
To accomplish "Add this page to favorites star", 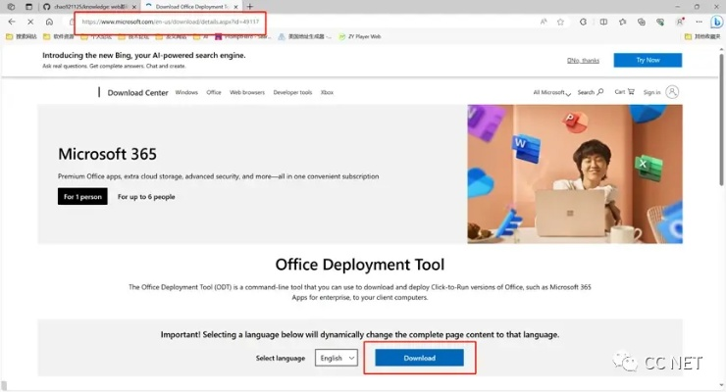I will click(x=561, y=22).
